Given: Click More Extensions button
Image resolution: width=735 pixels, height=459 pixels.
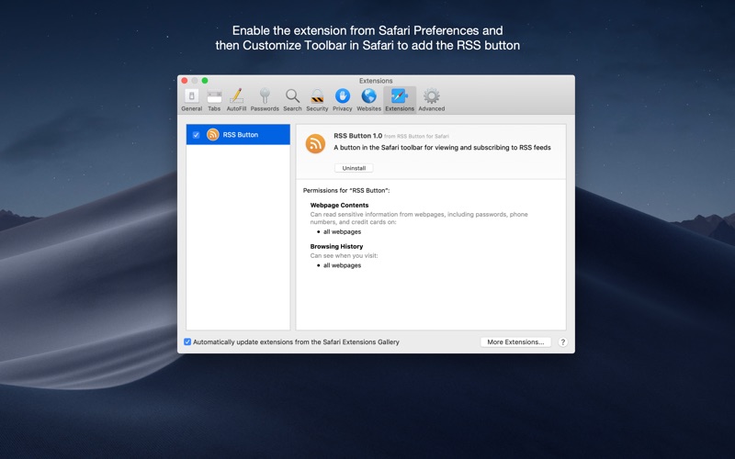Looking at the screenshot, I should pos(515,341).
